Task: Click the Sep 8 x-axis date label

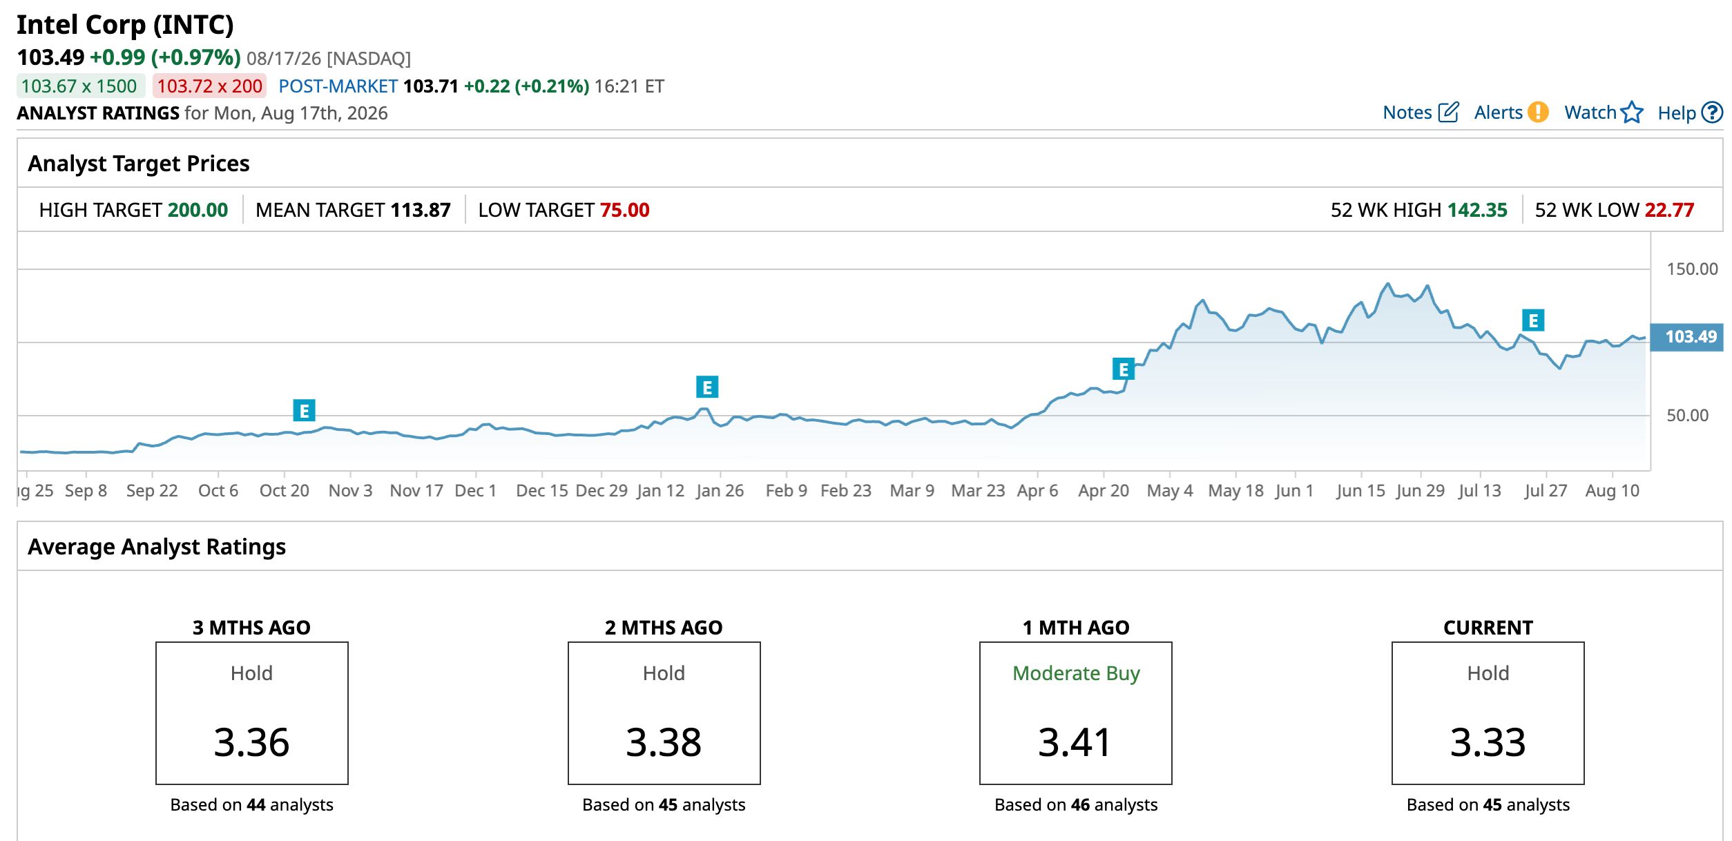Action: [x=86, y=491]
